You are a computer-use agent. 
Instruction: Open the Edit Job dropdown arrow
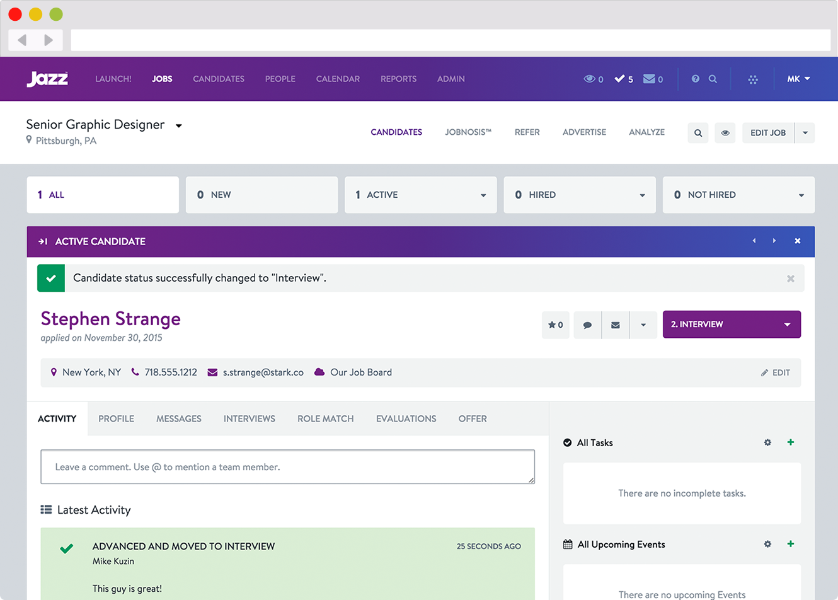pos(805,133)
